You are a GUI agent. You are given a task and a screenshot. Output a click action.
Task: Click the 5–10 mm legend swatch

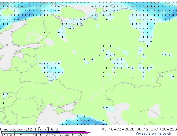point(30,132)
